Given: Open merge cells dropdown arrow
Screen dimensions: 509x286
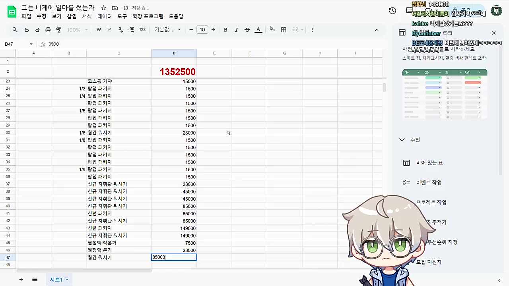Looking at the screenshot, I should click(302, 30).
